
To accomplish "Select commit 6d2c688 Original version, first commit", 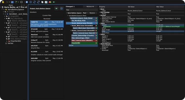I will click(x=47, y=59).
